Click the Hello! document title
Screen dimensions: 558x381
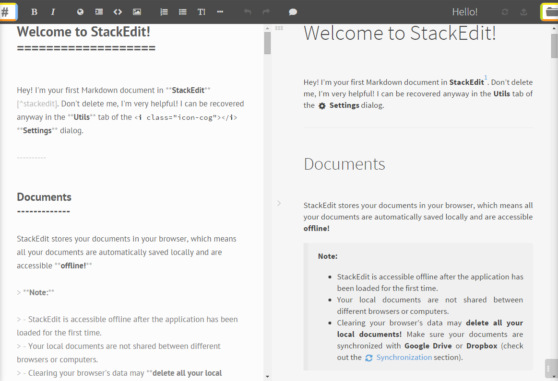[464, 12]
